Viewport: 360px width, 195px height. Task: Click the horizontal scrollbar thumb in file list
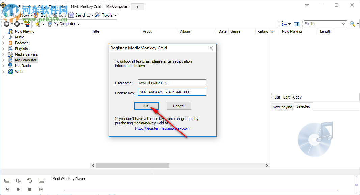[133, 165]
